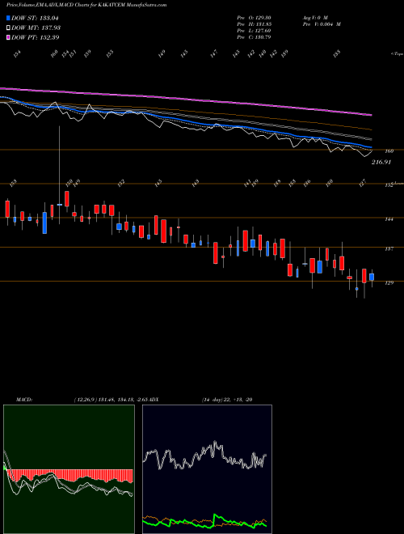Click the 'Avg V: 0 M' volume text
Image resolution: width=404 pixels, height=534 pixels.
pos(314,18)
